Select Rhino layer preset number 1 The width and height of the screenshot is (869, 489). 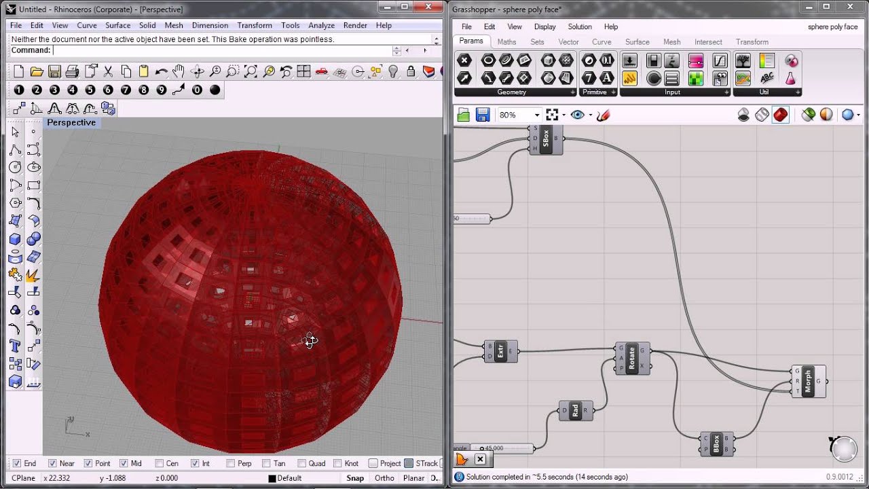(19, 90)
